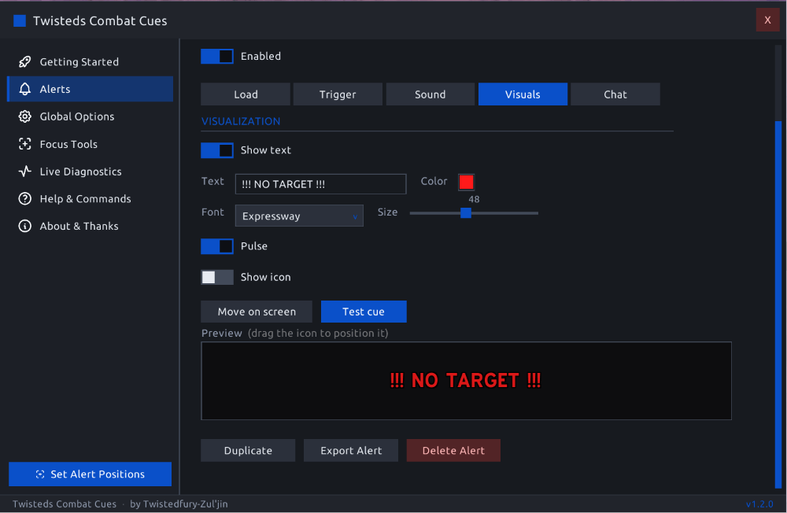The image size is (787, 513).
Task: Open Help & Commands in the sidebar
Action: 91,199
